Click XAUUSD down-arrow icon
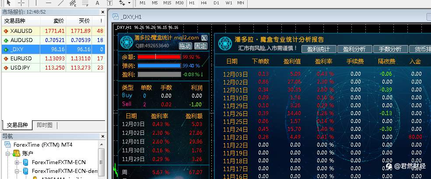The width and height of the screenshot is (431, 179). [x=6, y=31]
